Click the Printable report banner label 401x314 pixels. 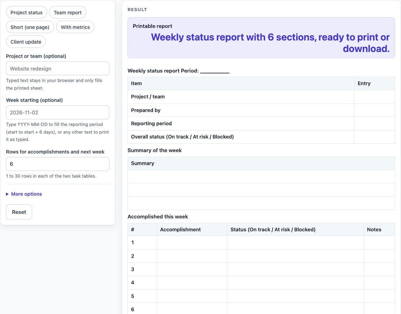152,26
